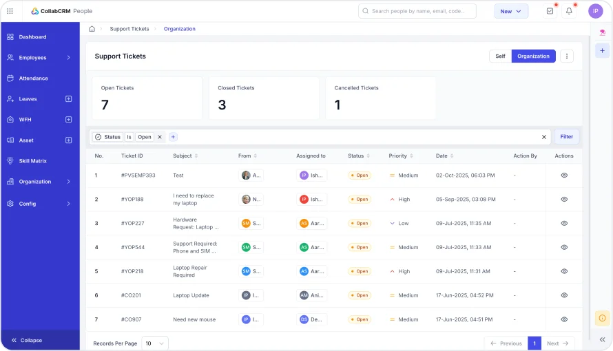Open the IP user profile avatar
This screenshot has height=351, width=613.
tap(595, 11)
